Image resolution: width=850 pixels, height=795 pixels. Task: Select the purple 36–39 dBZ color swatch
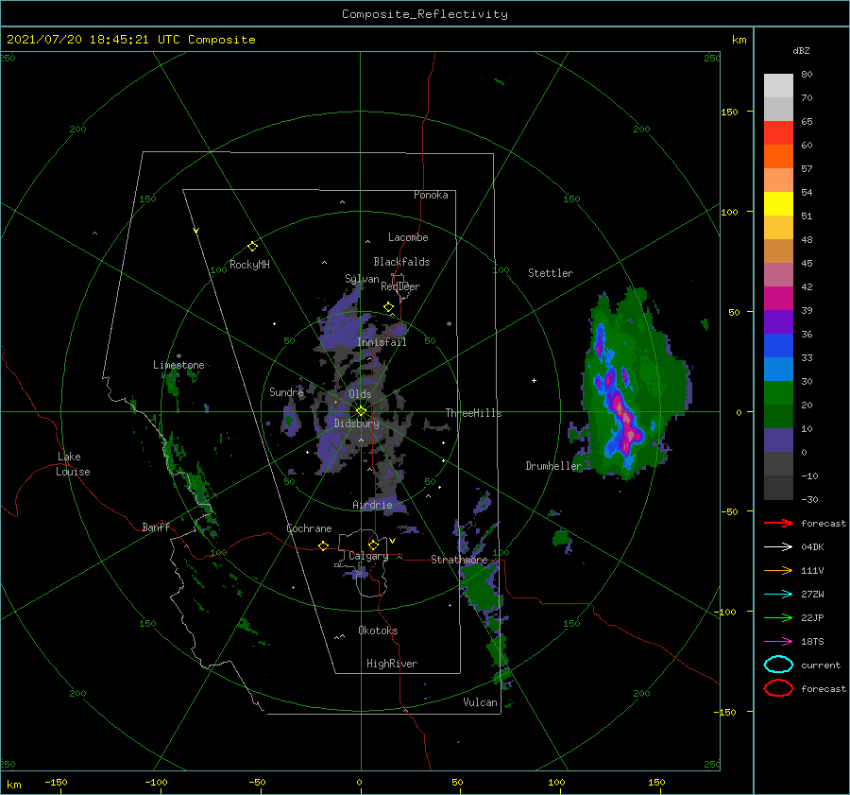[778, 321]
